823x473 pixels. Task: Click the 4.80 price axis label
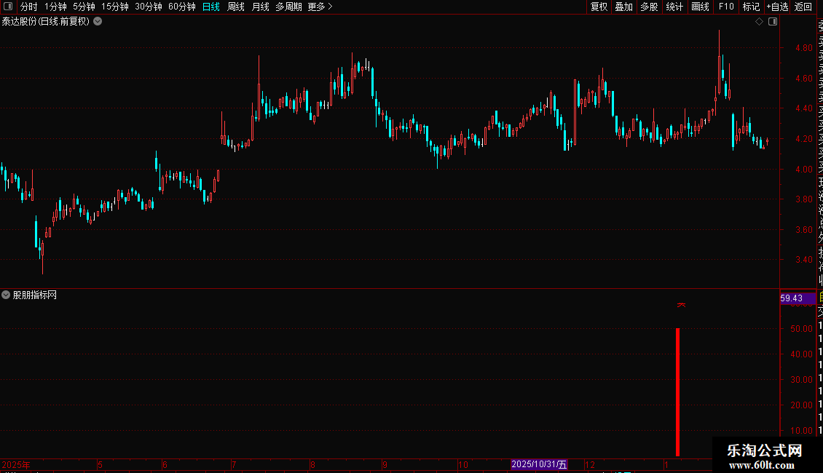(x=803, y=48)
